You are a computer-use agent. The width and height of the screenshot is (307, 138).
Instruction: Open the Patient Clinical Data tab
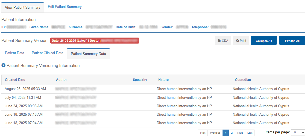pos(47,53)
